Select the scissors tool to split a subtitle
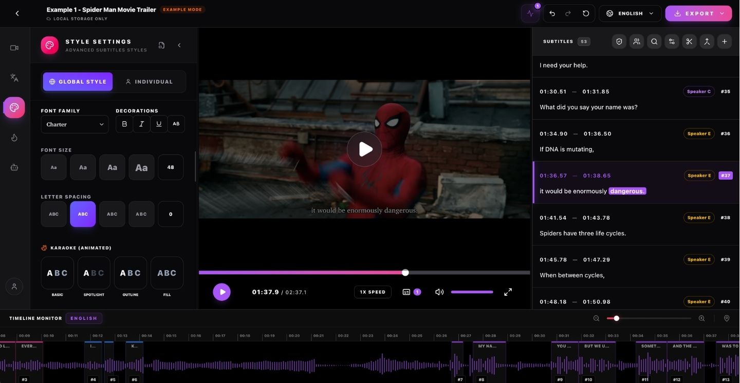The height and width of the screenshot is (383, 740). pyautogui.click(x=689, y=42)
